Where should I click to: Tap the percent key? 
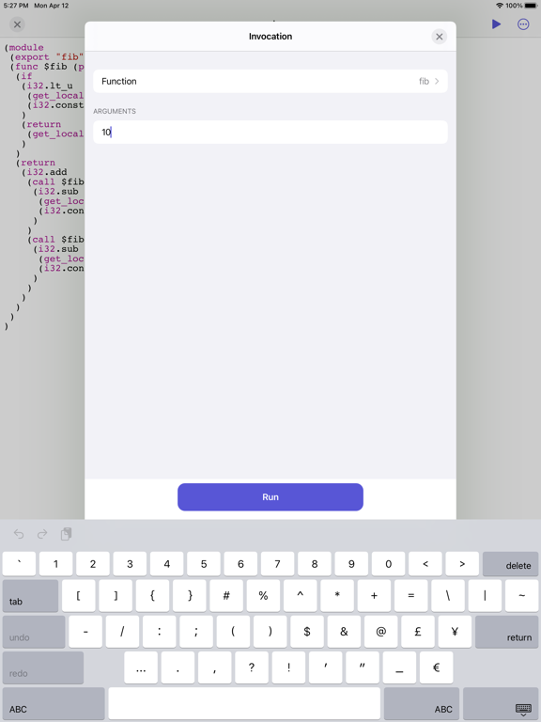pyautogui.click(x=263, y=595)
